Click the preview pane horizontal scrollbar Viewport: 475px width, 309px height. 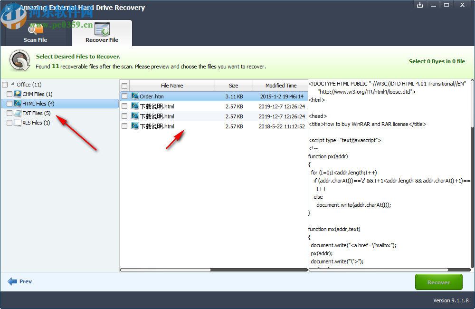pos(389,270)
